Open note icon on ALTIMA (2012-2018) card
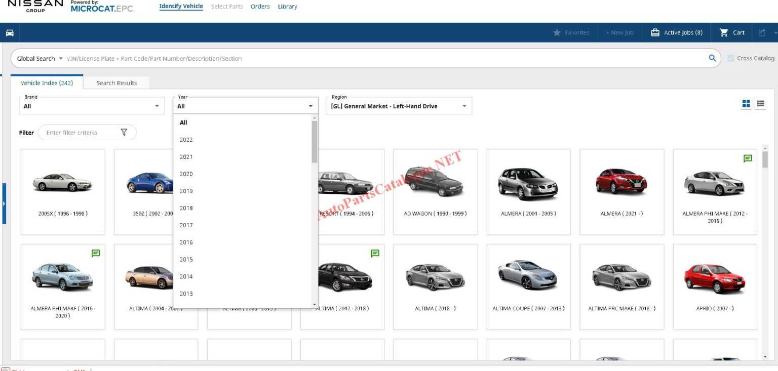Viewport: 778px width, 371px height. [x=375, y=253]
